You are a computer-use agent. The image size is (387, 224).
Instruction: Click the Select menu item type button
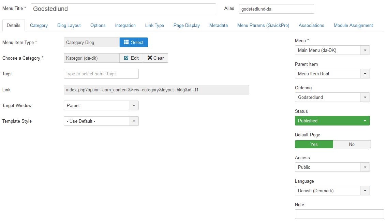coord(134,42)
